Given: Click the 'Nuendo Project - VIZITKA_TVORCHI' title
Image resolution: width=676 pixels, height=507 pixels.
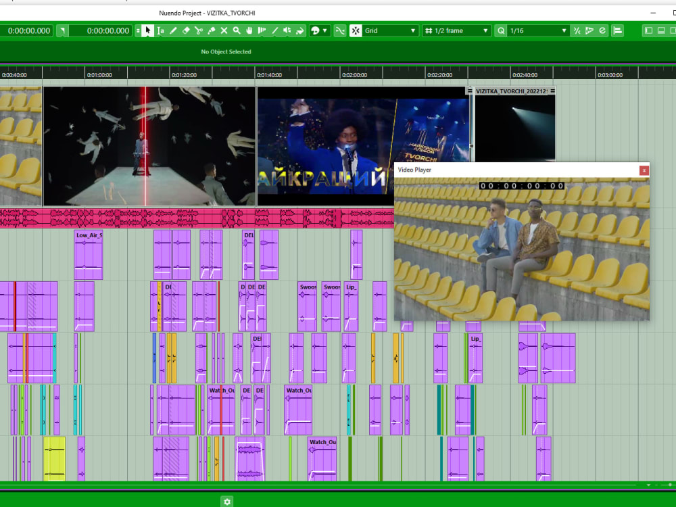Looking at the screenshot, I should point(207,13).
